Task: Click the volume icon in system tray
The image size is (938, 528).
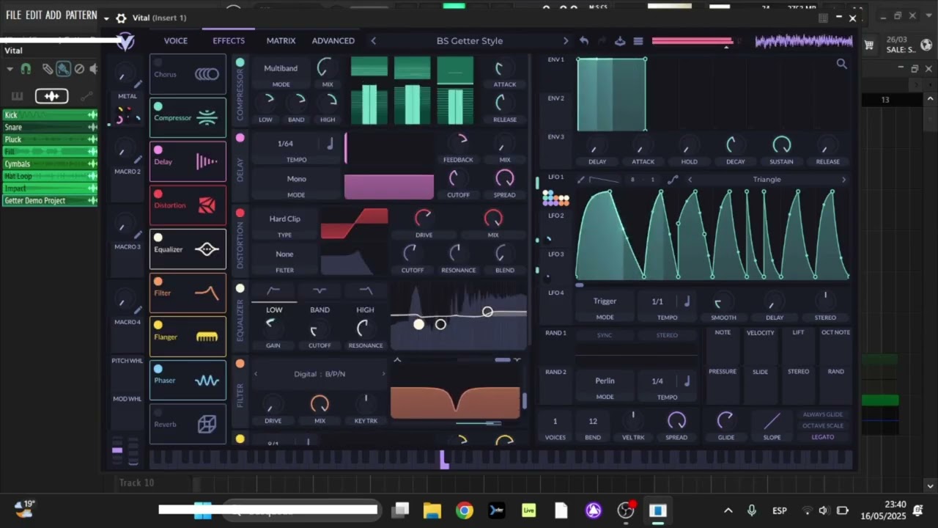Action: (824, 510)
